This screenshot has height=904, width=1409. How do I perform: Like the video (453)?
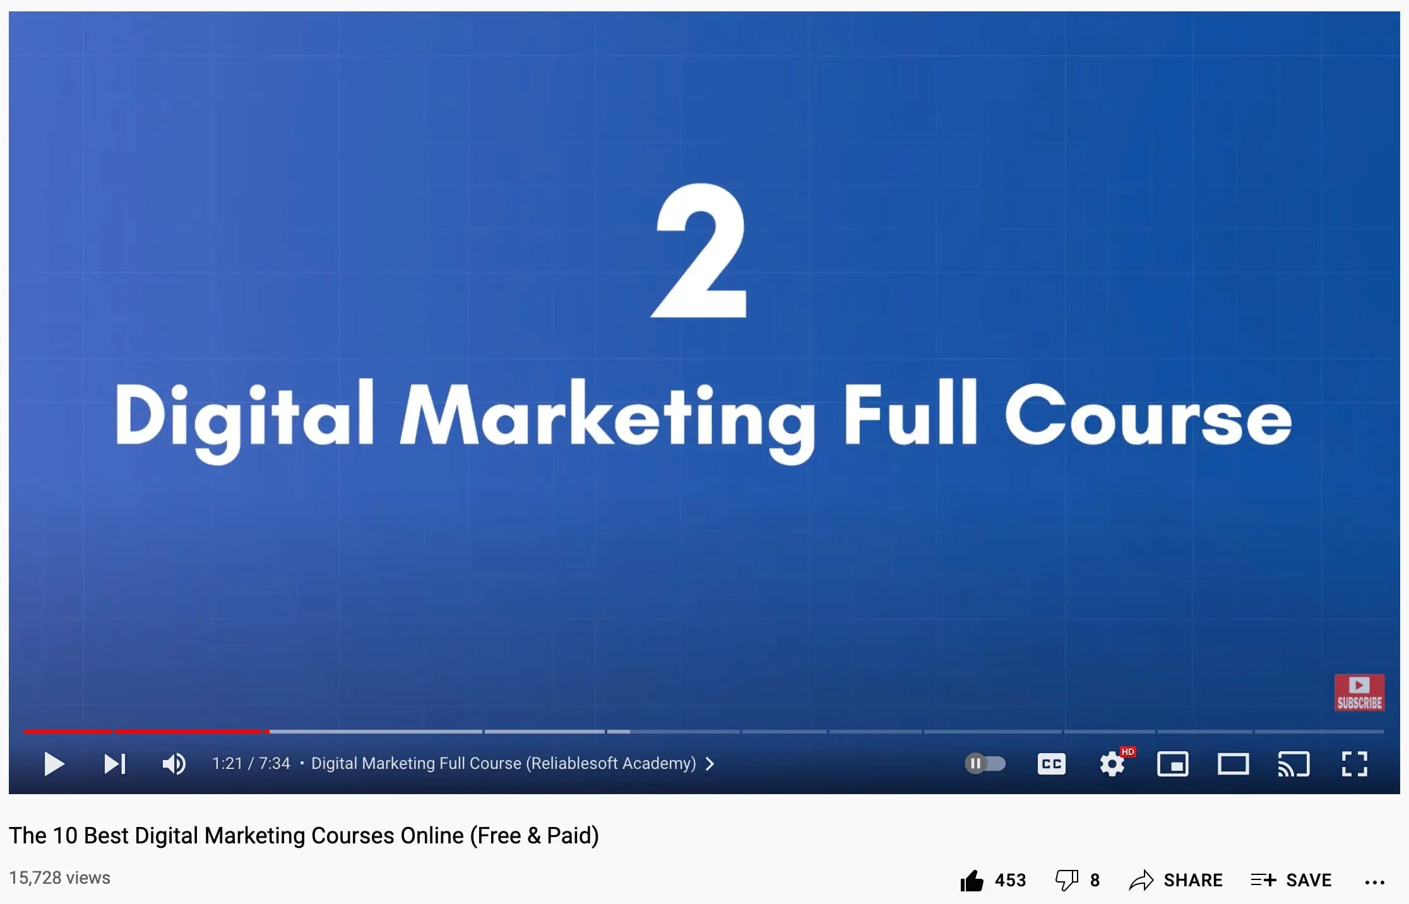pyautogui.click(x=972, y=880)
